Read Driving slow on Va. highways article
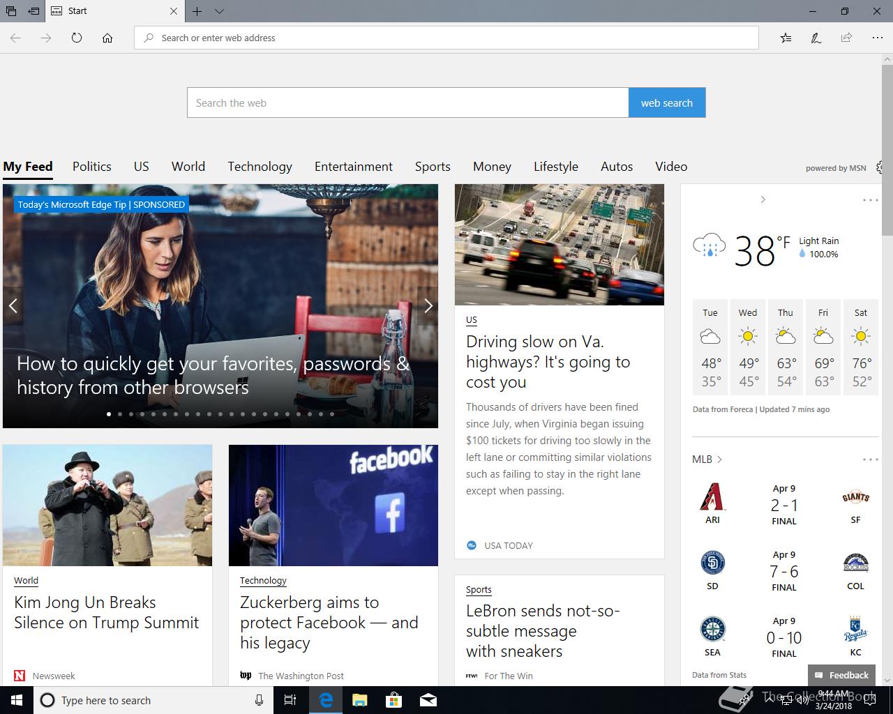This screenshot has width=893, height=714. coord(548,362)
